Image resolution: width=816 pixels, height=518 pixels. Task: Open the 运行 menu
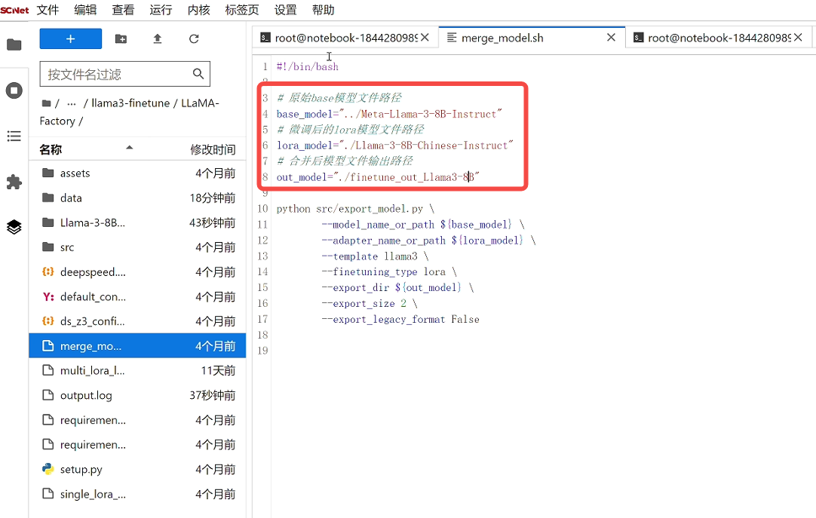[x=161, y=10]
